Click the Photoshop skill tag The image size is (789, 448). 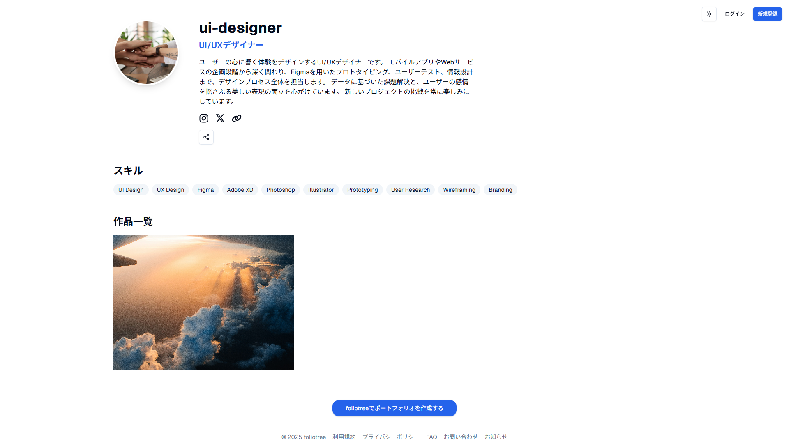281,190
